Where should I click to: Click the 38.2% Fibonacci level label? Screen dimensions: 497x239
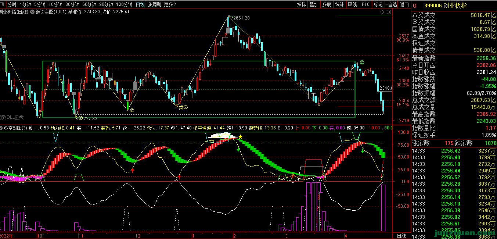403,85
